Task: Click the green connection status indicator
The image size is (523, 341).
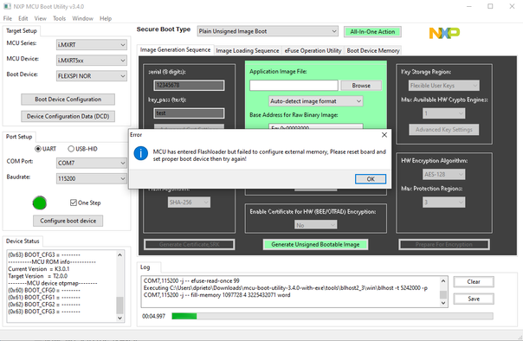Action: 39,203
